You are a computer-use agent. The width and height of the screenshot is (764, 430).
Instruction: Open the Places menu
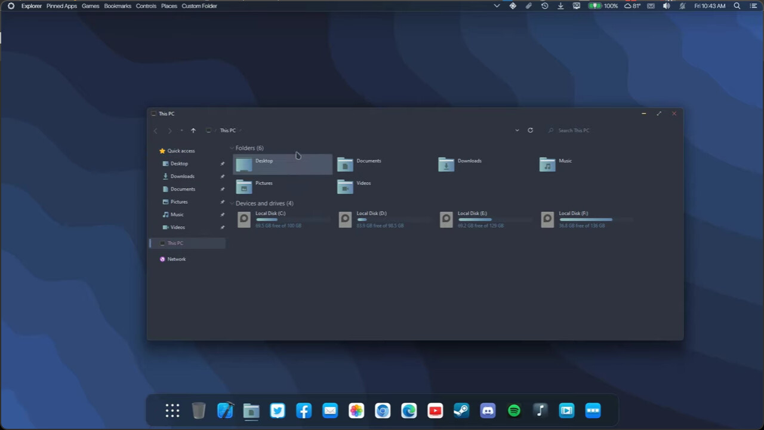pos(169,6)
